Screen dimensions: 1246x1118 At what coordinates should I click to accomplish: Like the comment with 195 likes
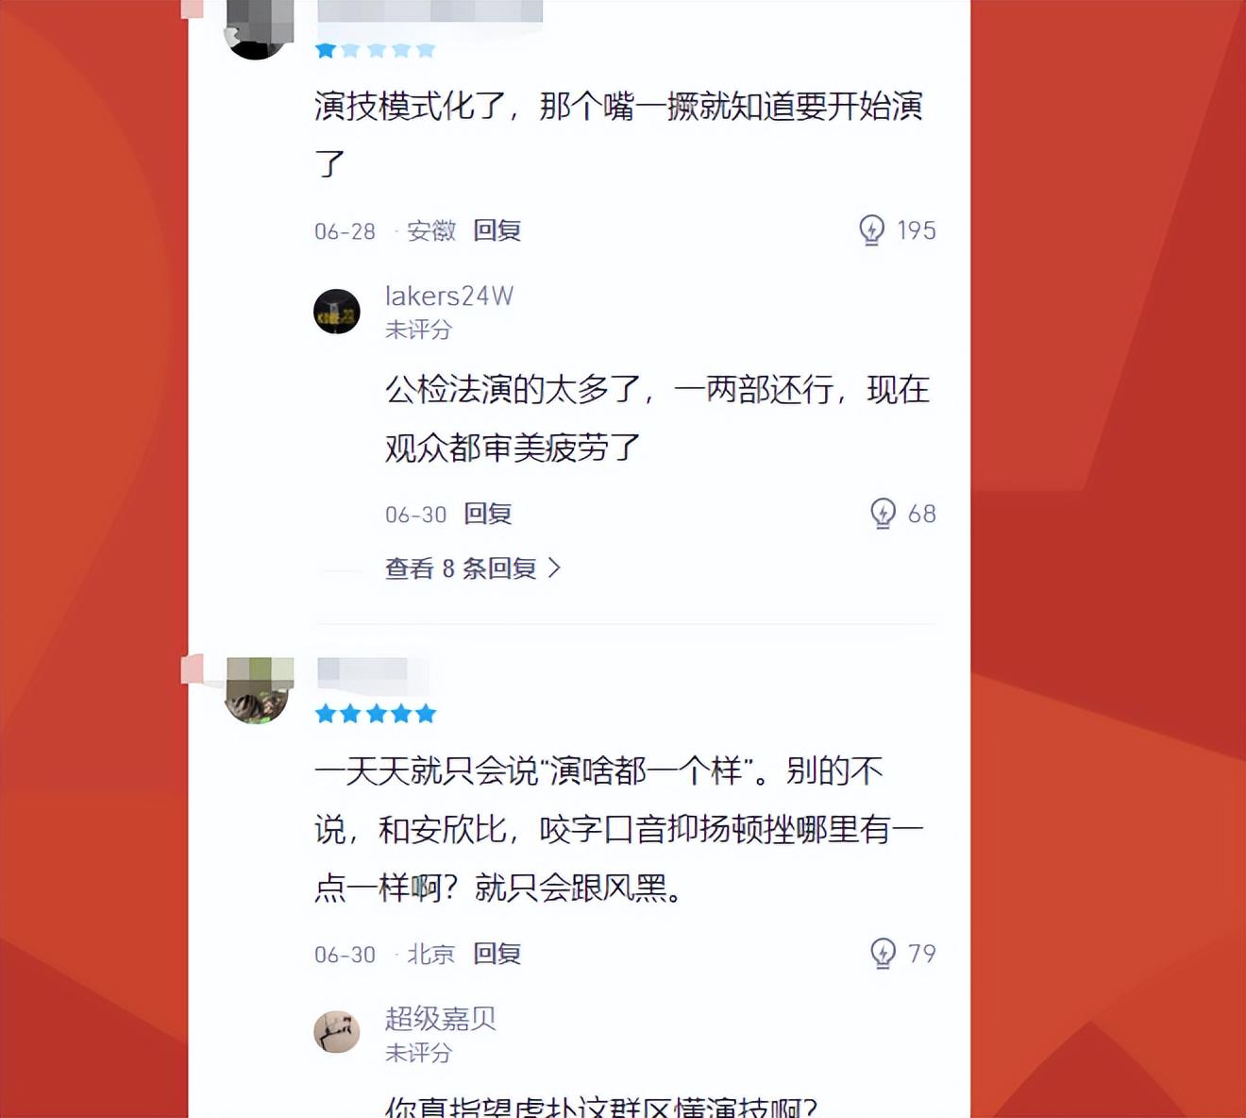tap(871, 229)
